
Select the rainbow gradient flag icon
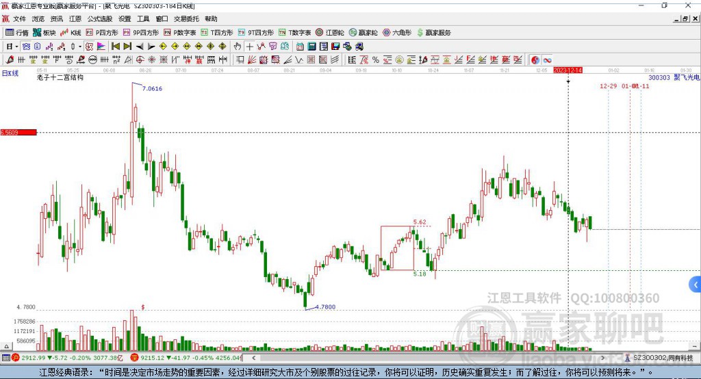(101, 47)
